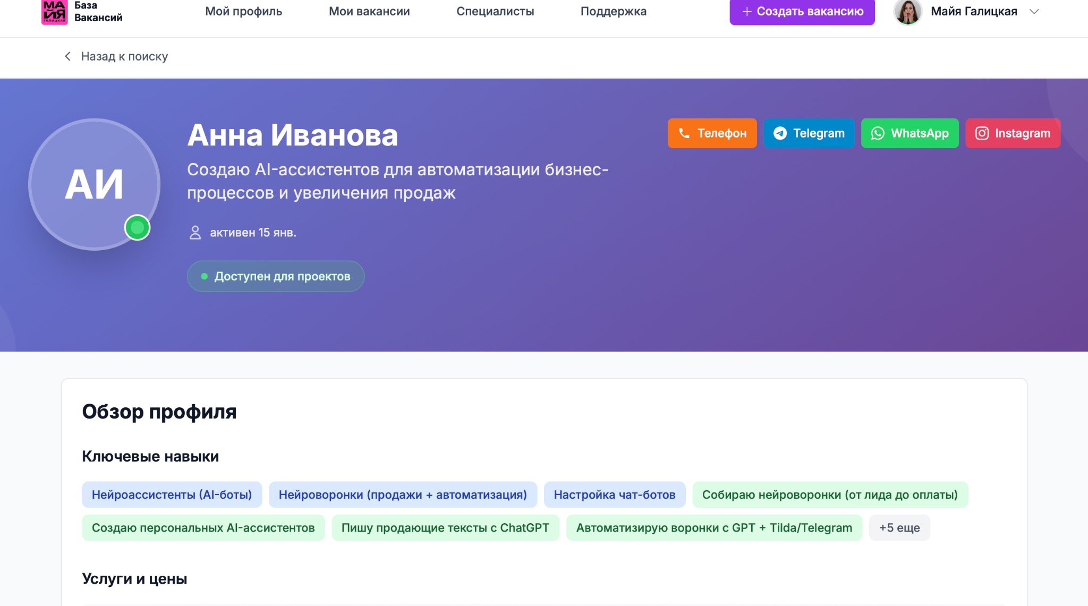
Task: Open the account menu chevron next to Майя Галицкая
Action: coord(1034,11)
